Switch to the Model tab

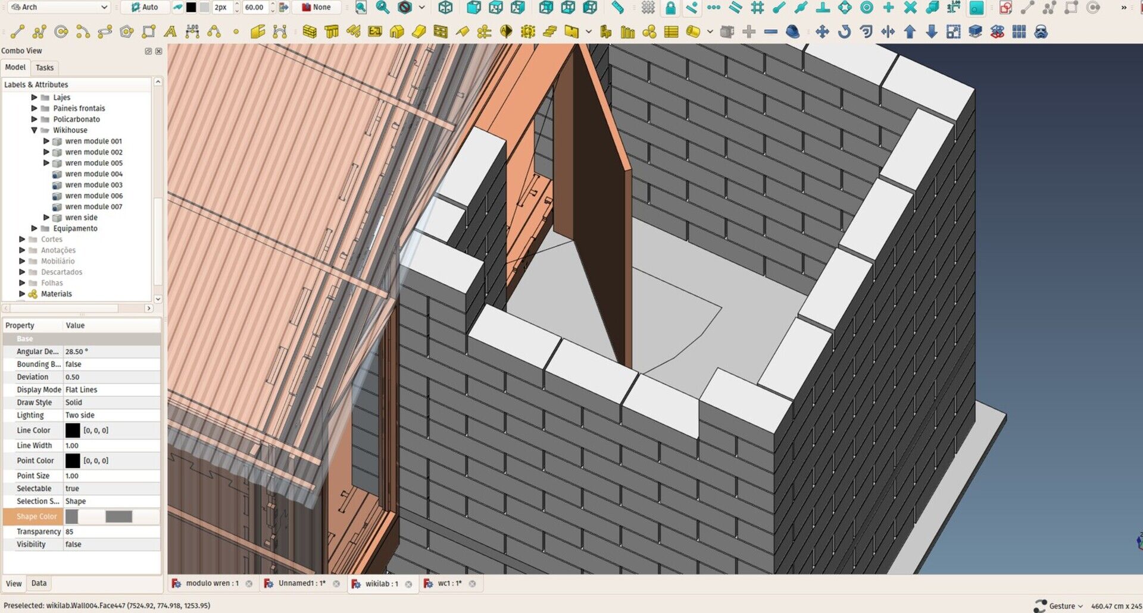coord(15,67)
